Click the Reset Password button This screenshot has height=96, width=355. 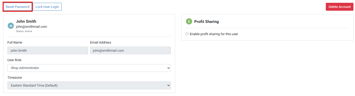click(x=18, y=7)
